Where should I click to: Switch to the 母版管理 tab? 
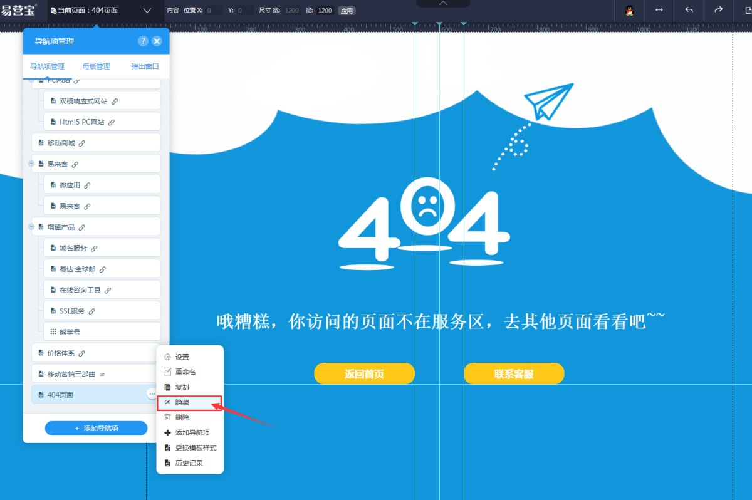[x=96, y=66]
